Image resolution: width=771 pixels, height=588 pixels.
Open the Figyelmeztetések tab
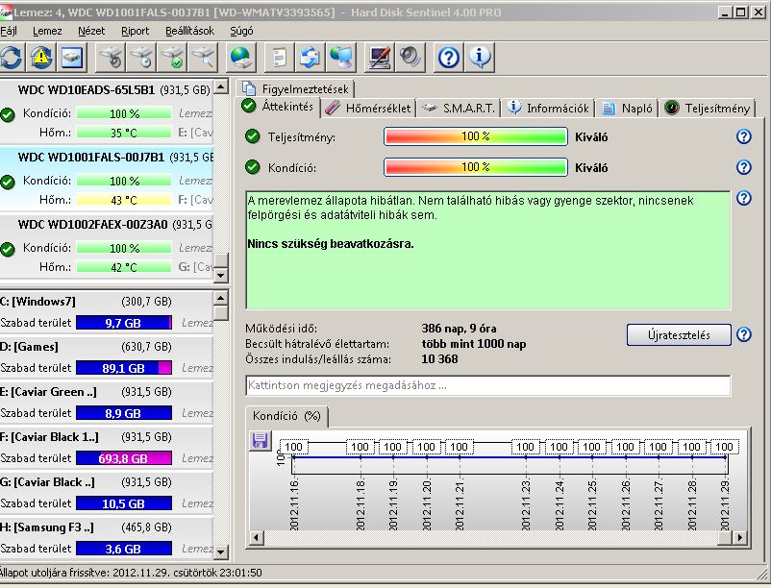pyautogui.click(x=296, y=89)
